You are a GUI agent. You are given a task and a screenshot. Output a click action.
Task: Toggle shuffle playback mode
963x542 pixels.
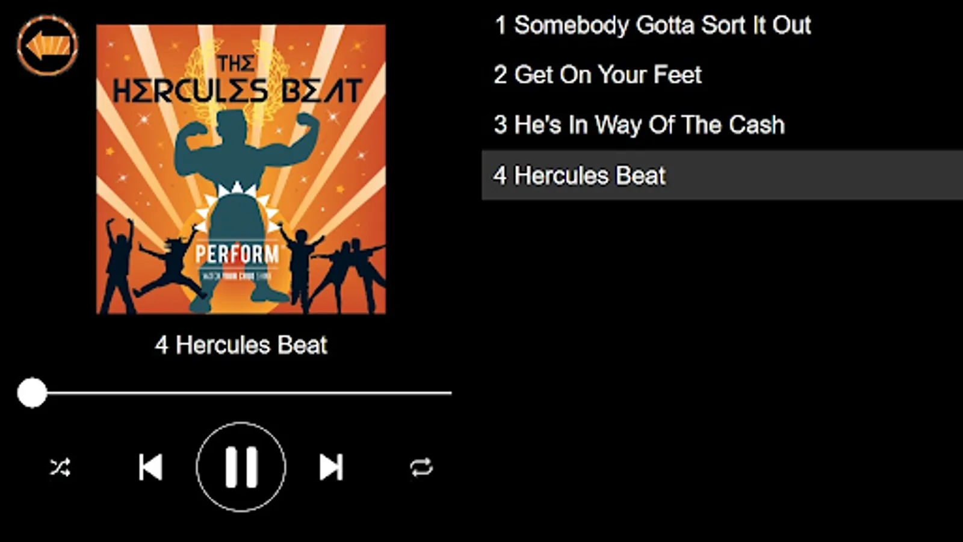(x=60, y=467)
